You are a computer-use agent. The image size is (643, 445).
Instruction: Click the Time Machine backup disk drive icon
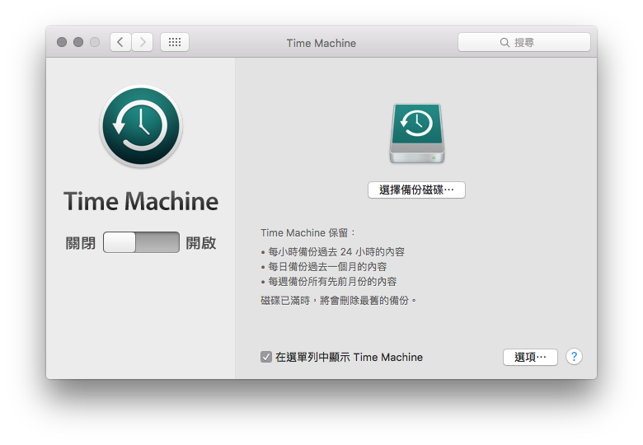pyautogui.click(x=416, y=133)
